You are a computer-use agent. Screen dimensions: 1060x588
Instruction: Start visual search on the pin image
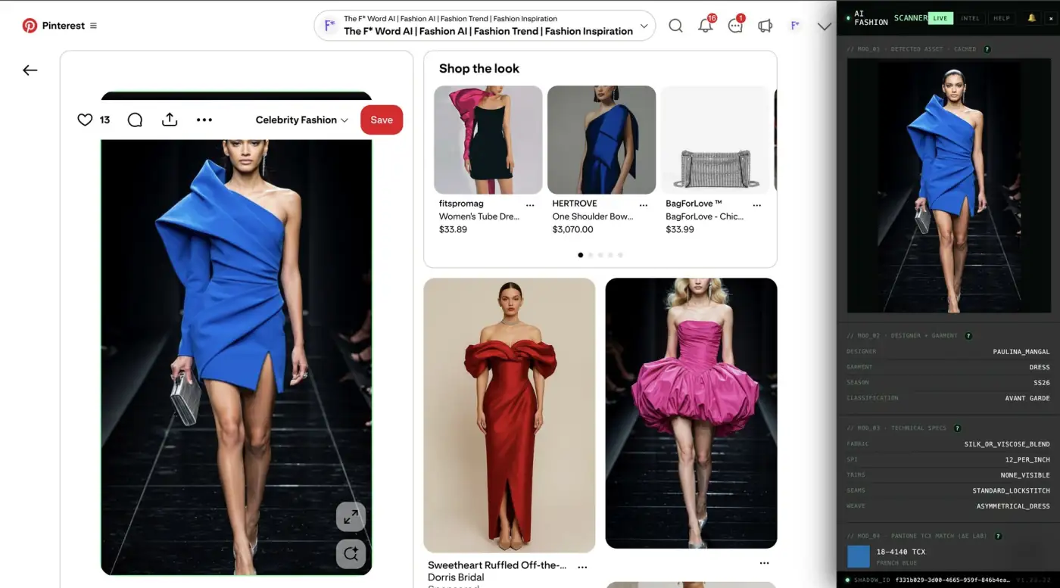pos(351,554)
